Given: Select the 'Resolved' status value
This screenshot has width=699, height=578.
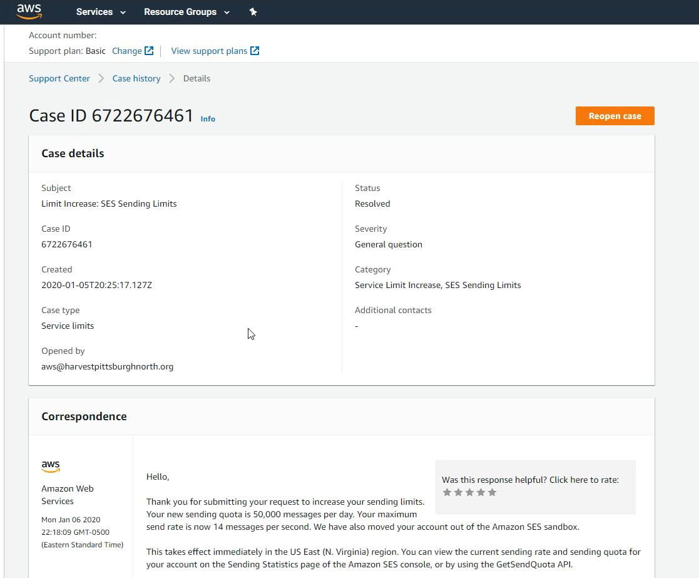Looking at the screenshot, I should coord(372,204).
